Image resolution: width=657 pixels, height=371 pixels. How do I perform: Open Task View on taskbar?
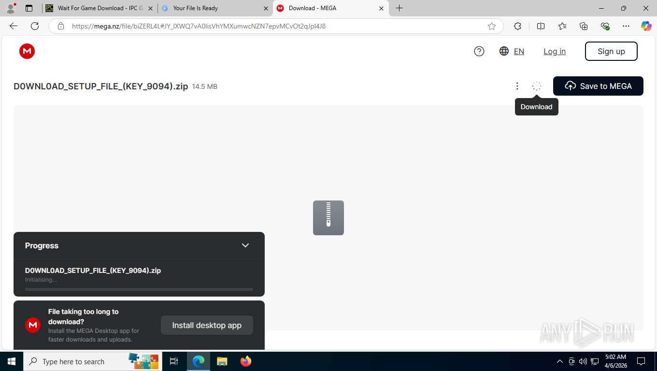pyautogui.click(x=174, y=361)
